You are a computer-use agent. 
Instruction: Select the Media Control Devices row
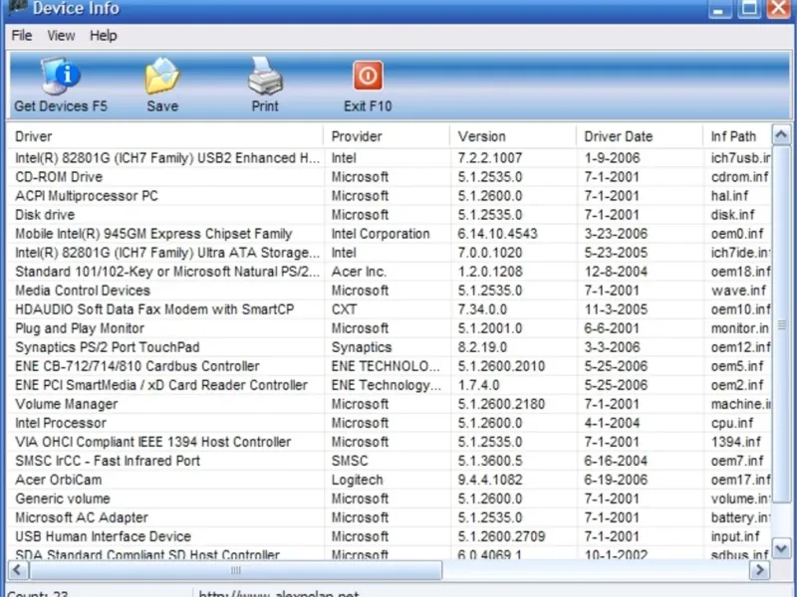(390, 291)
